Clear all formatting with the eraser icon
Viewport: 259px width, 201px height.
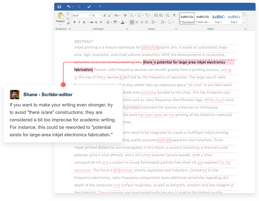point(125,15)
